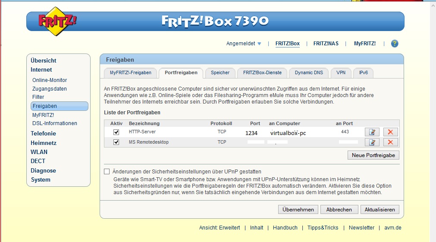Viewport: 436px width, 242px height.
Task: Open MyFRITZ! sidebar submenu item
Action: click(43, 115)
